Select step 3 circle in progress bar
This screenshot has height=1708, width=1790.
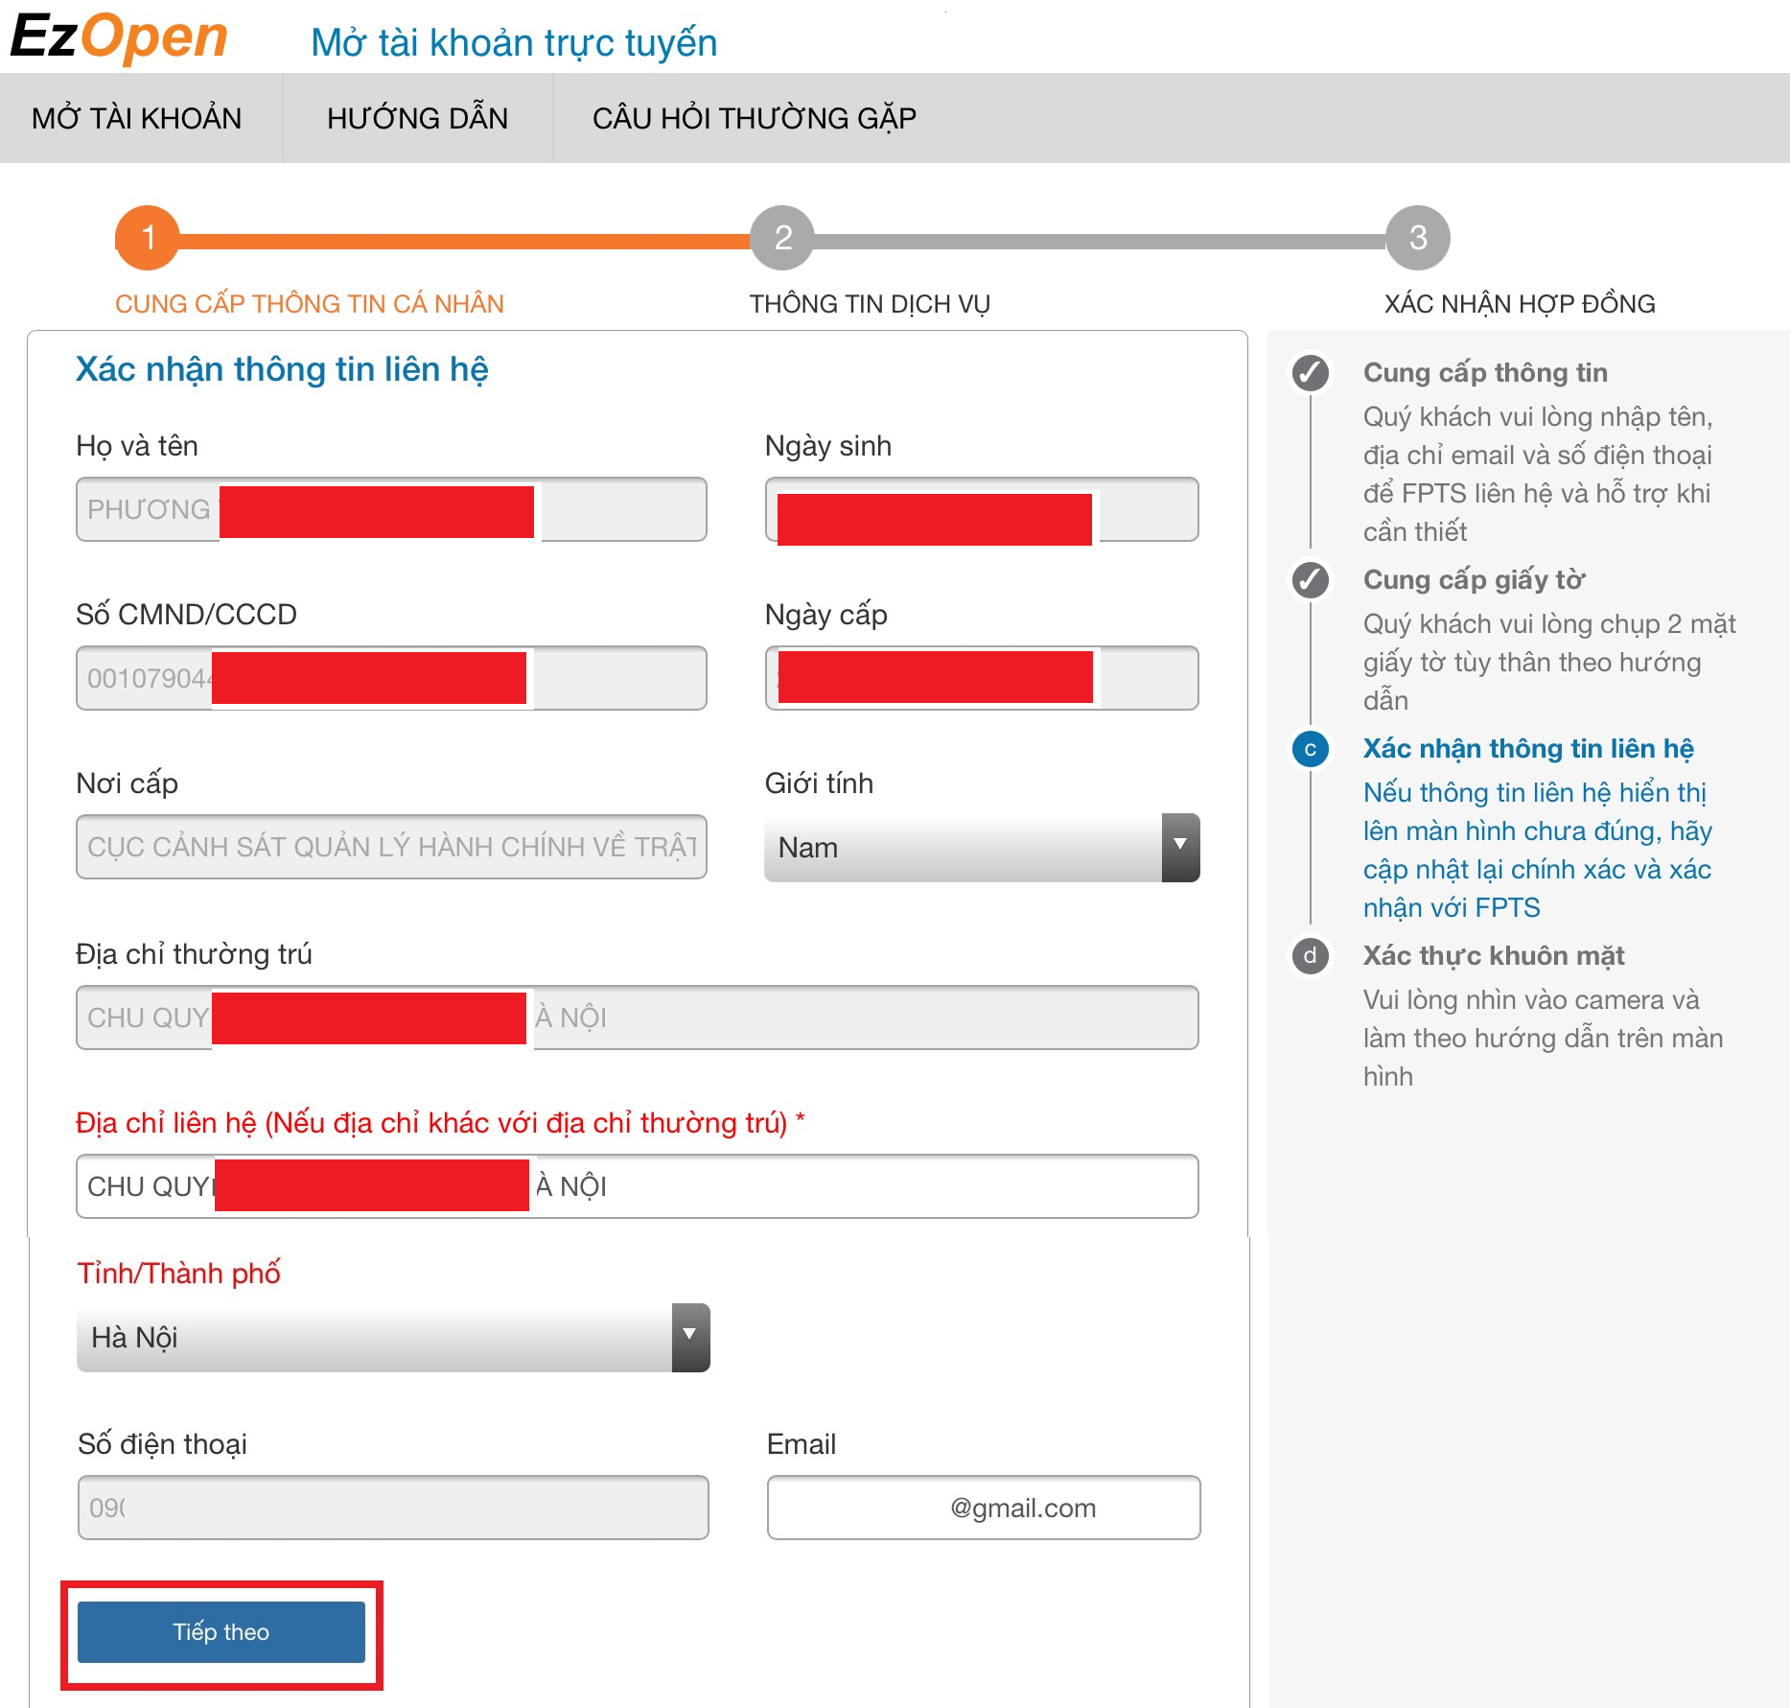pyautogui.click(x=1418, y=238)
